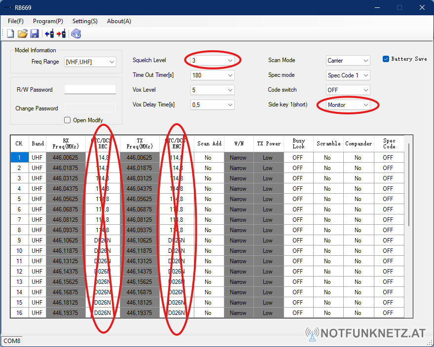Click the R/W Password input field

pyautogui.click(x=90, y=89)
